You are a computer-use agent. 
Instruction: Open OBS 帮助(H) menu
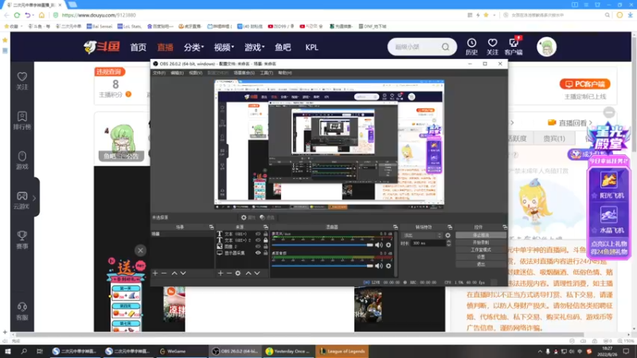coord(285,73)
